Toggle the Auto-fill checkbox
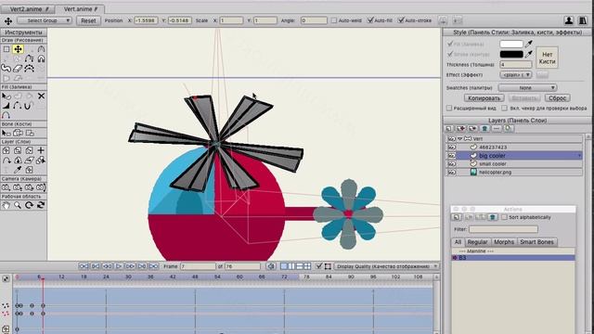Image resolution: width=594 pixels, height=334 pixels. click(x=370, y=20)
